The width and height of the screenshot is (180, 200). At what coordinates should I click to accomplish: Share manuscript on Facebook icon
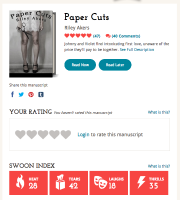click(x=12, y=94)
